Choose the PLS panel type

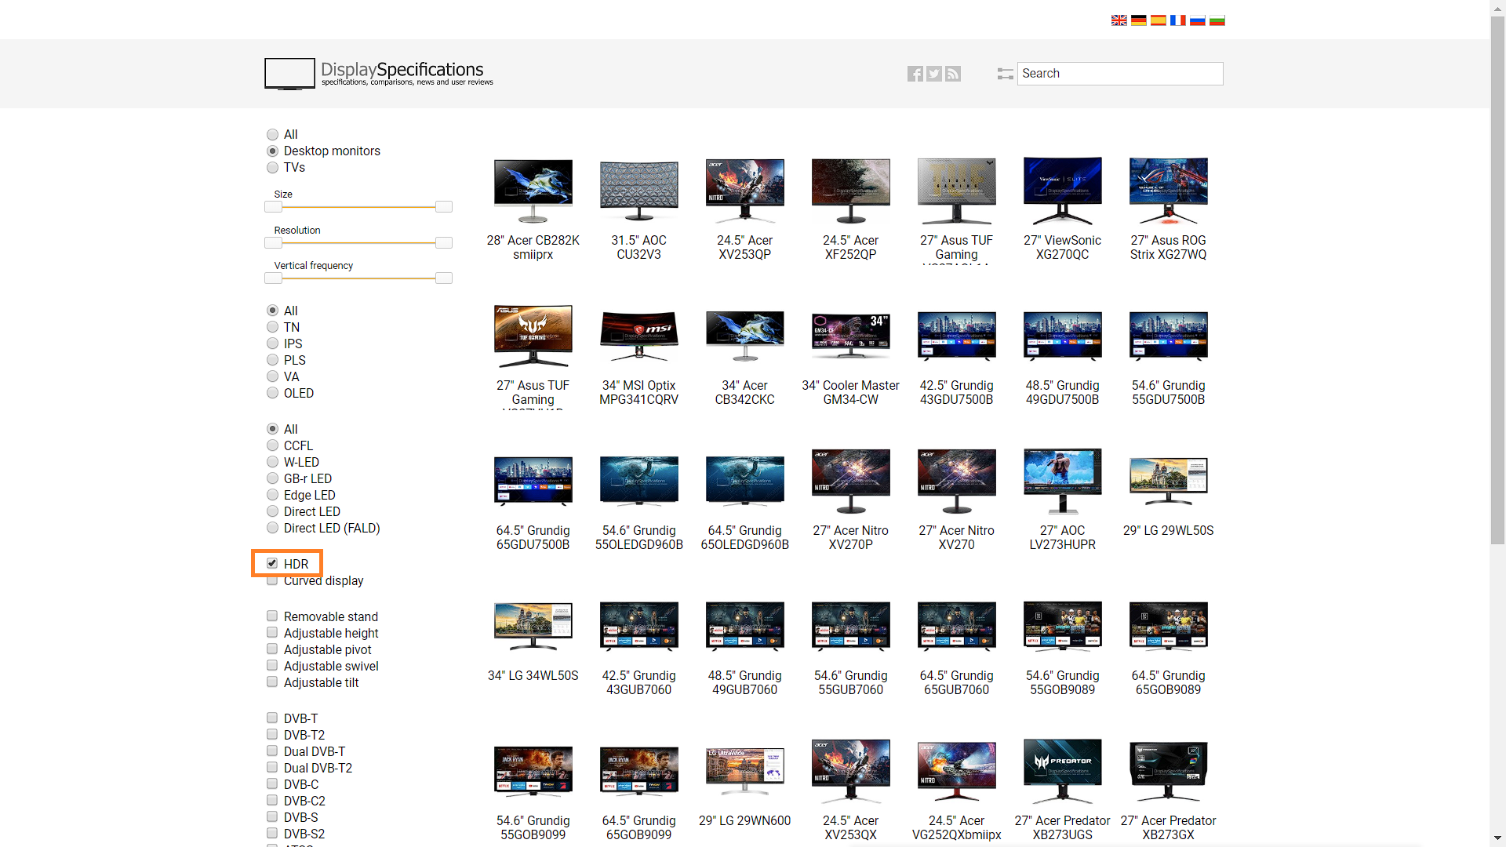click(272, 361)
